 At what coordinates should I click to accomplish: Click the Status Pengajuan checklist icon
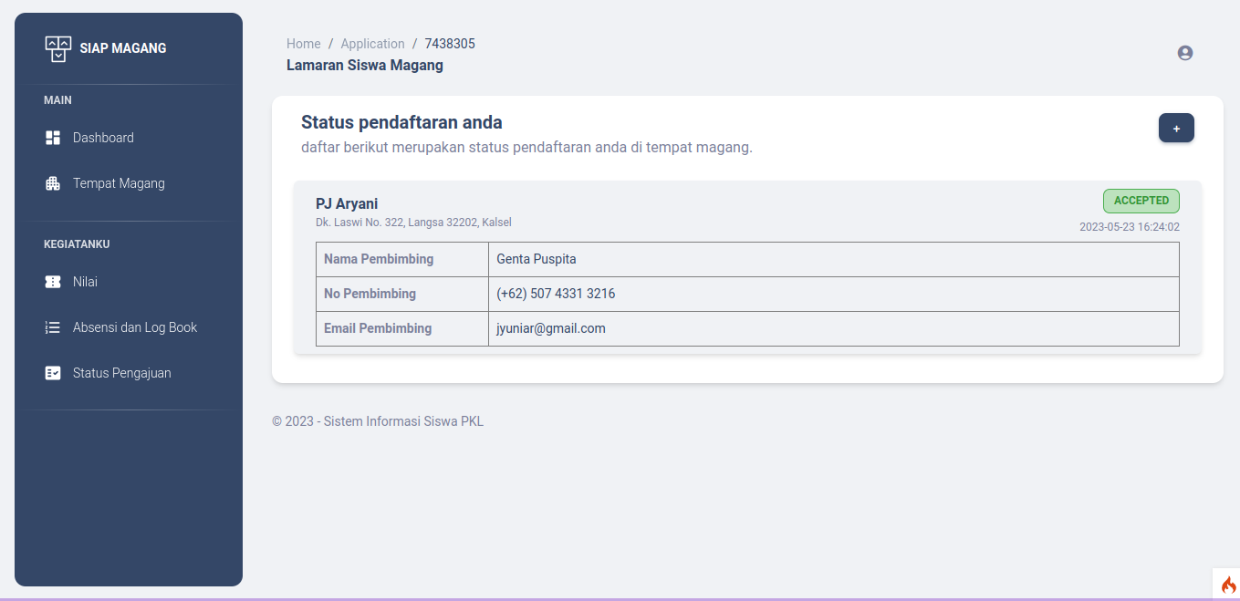click(53, 373)
